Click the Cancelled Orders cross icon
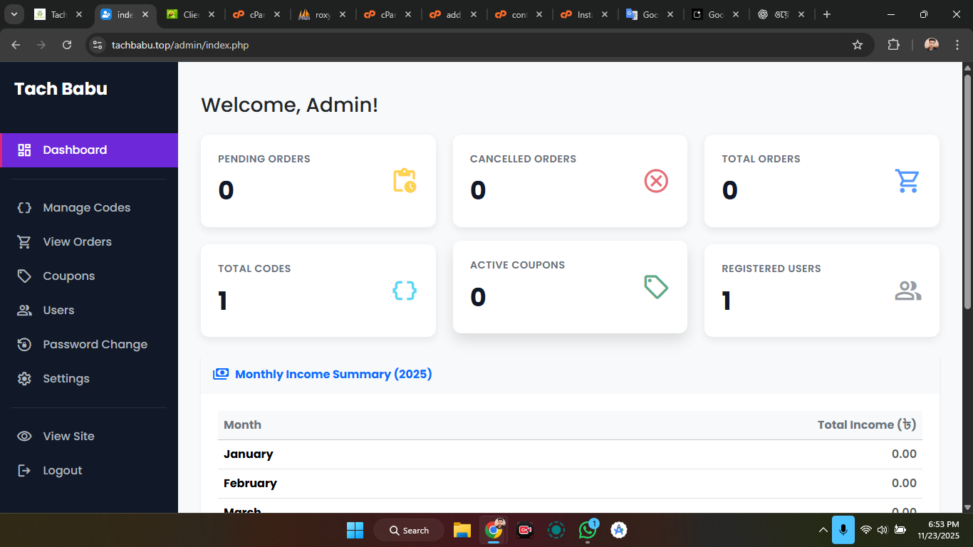Image resolution: width=973 pixels, height=547 pixels. (656, 181)
